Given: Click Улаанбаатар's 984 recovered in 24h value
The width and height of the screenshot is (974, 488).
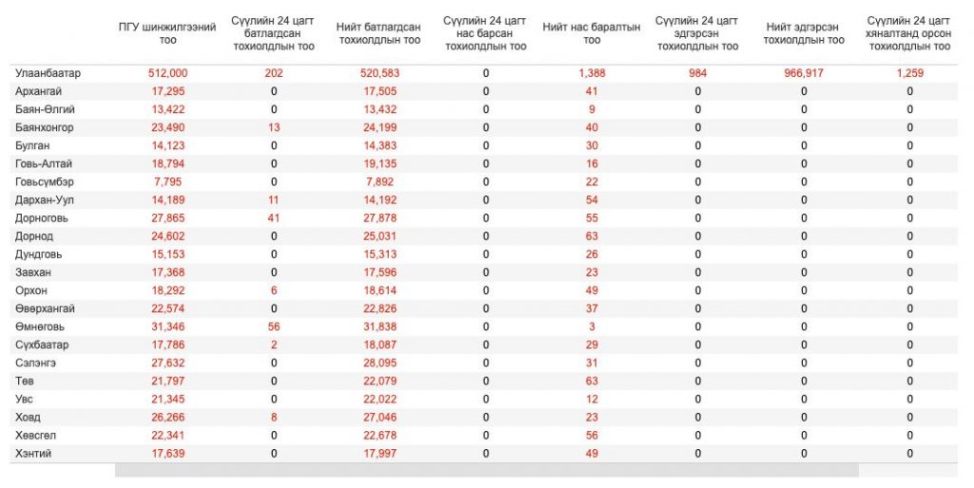Looking at the screenshot, I should (x=697, y=73).
